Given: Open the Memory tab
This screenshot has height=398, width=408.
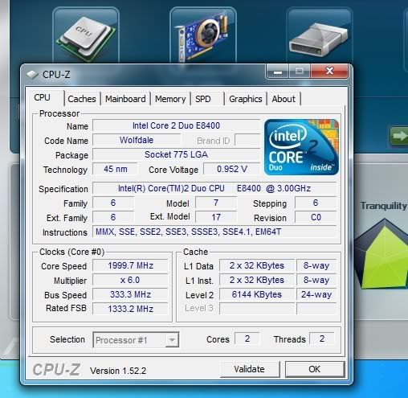Looking at the screenshot, I should (x=170, y=99).
